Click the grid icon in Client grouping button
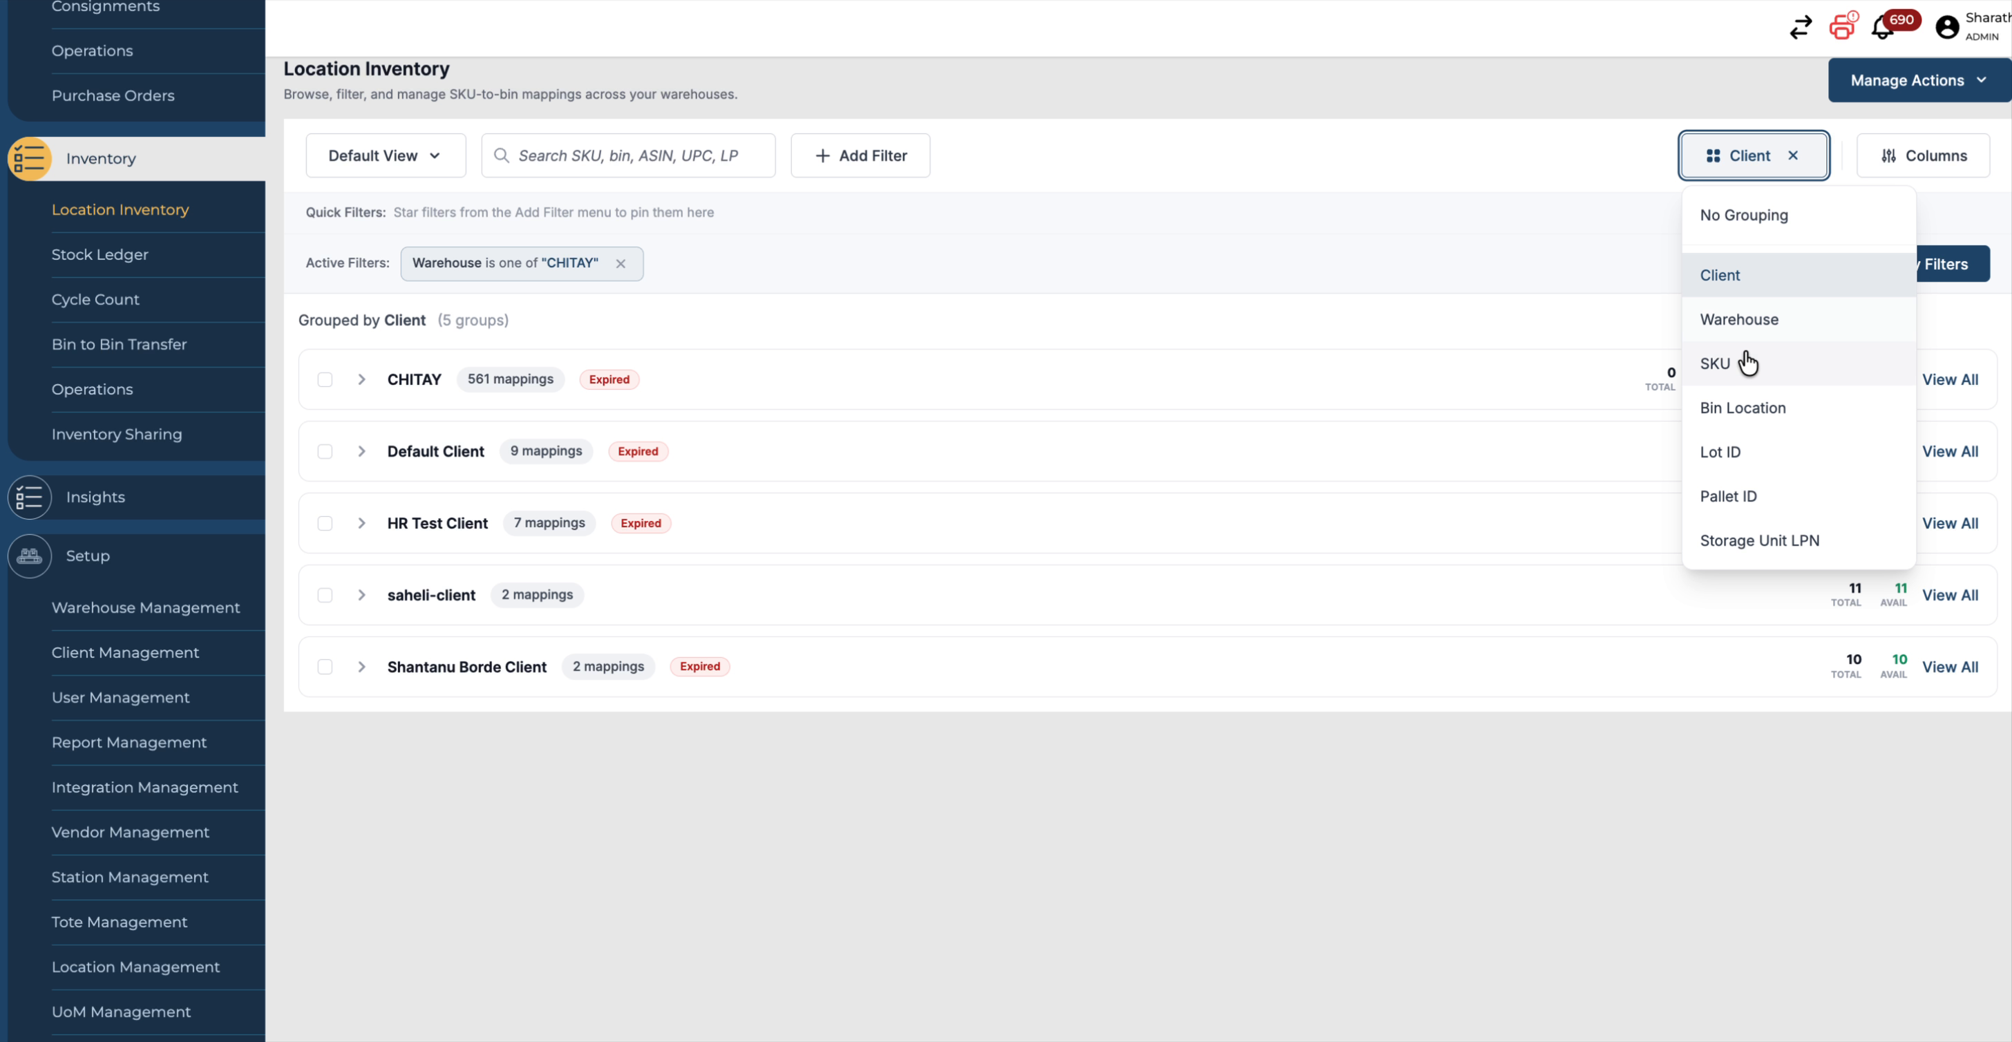Screen dimensions: 2012x1042 coord(1714,156)
